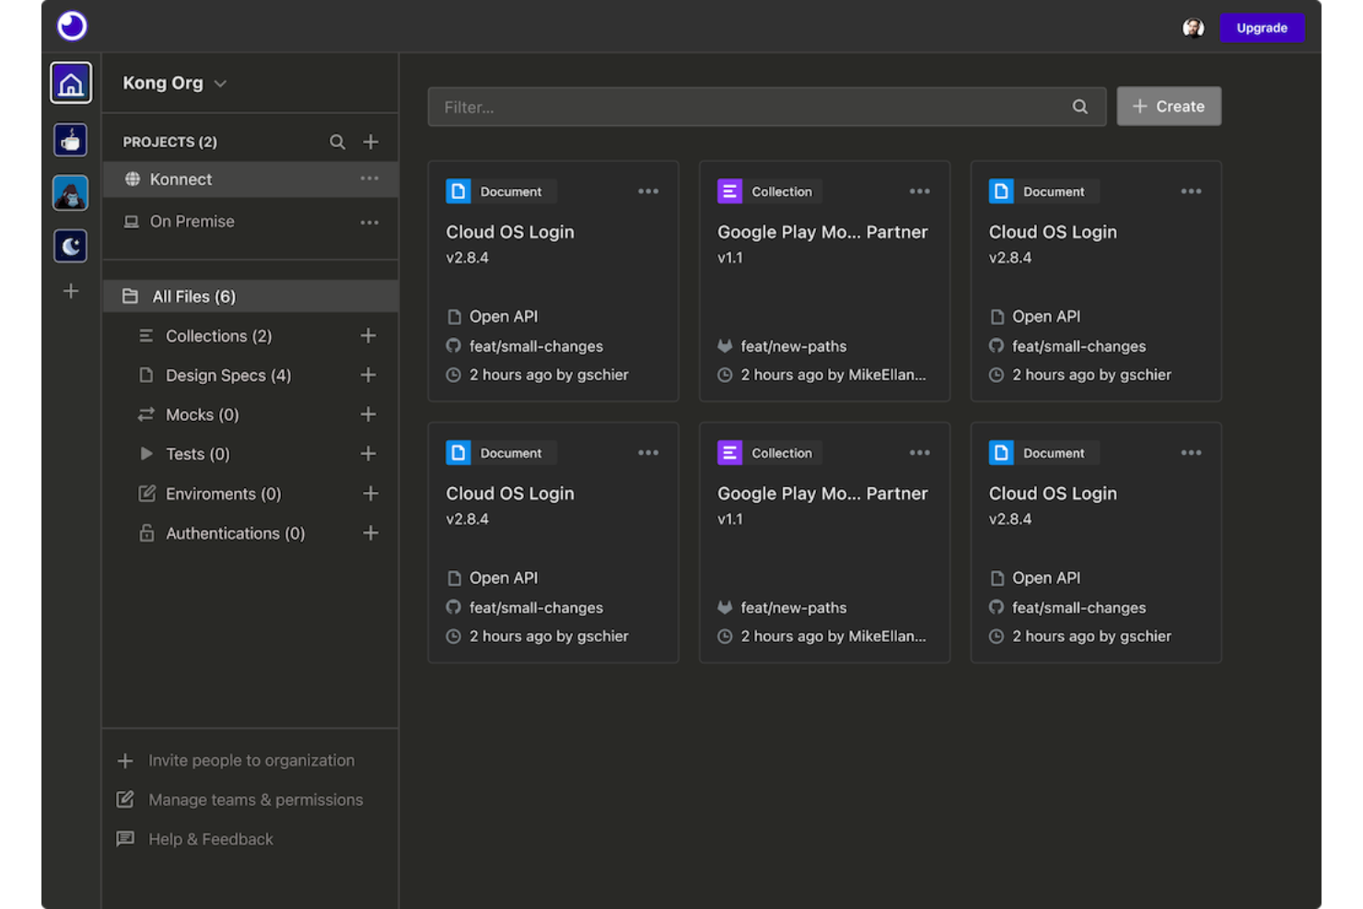This screenshot has height=909, width=1363.
Task: Add a new environment with plus
Action: [x=370, y=494]
